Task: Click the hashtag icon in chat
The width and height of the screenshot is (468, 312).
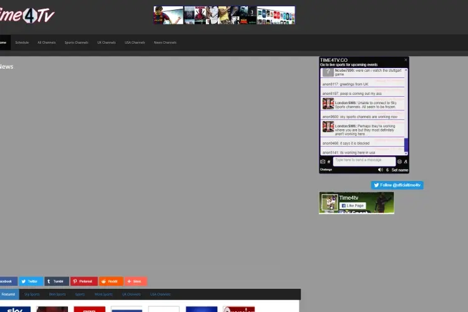Action: coord(329,162)
